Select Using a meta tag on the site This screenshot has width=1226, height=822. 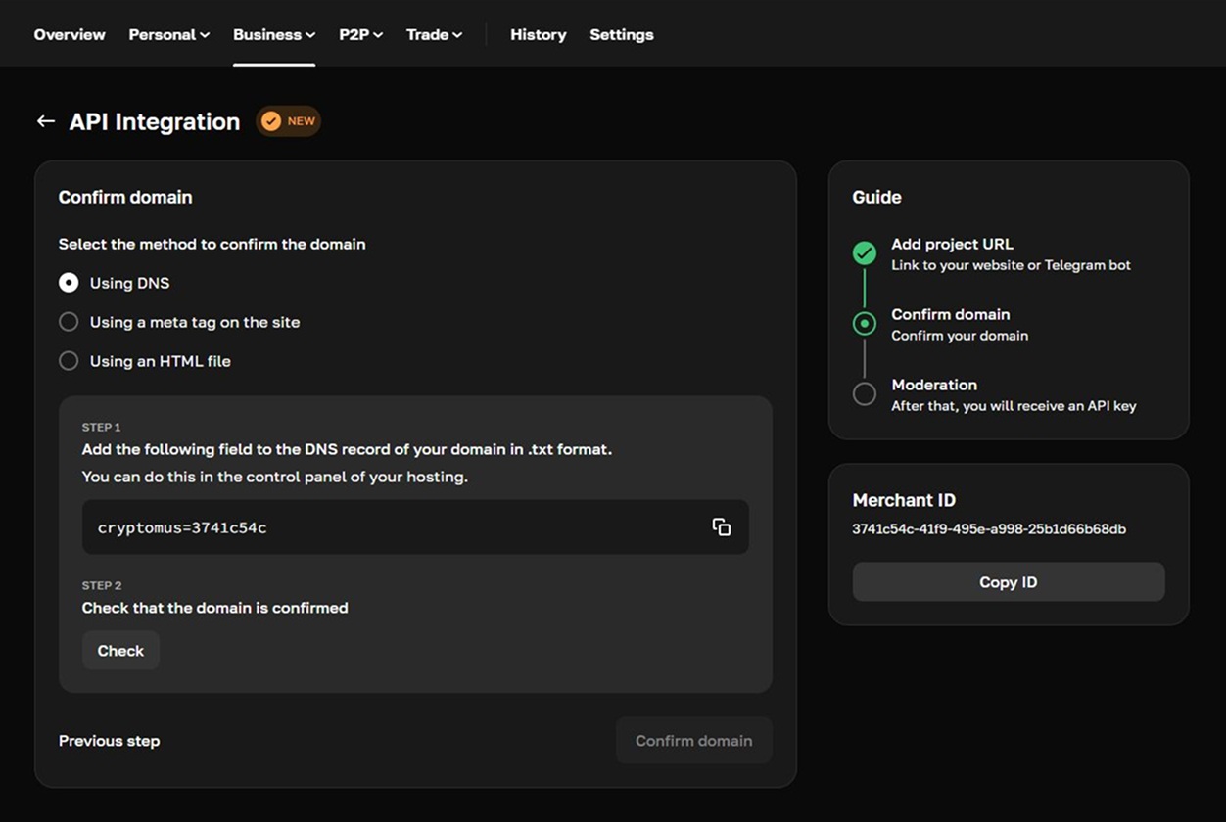click(69, 322)
